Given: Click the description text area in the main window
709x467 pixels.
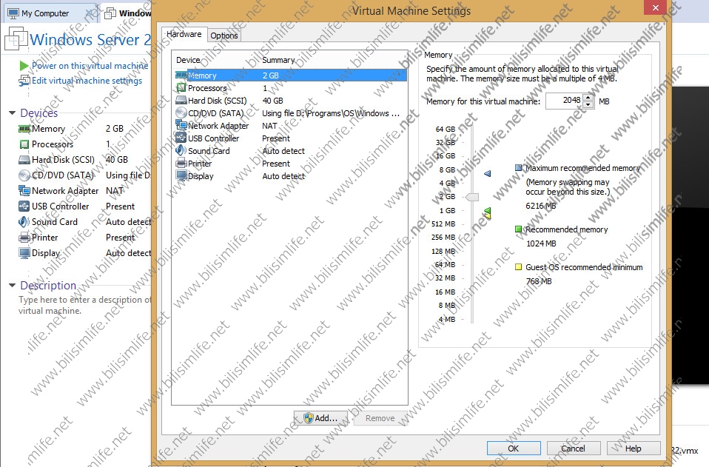Looking at the screenshot, I should coord(85,305).
